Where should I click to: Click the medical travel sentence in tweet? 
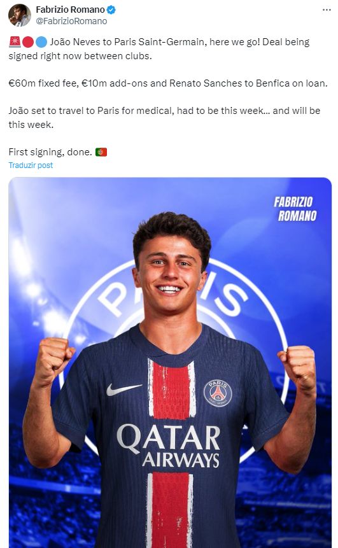(164, 118)
